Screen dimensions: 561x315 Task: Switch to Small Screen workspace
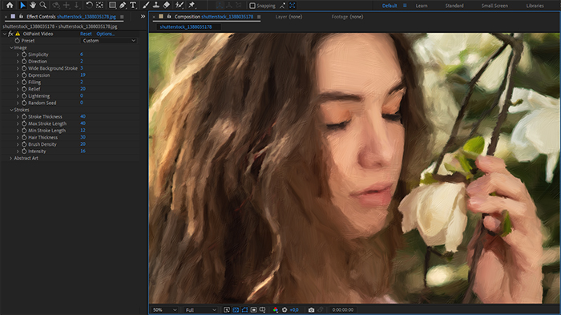494,6
